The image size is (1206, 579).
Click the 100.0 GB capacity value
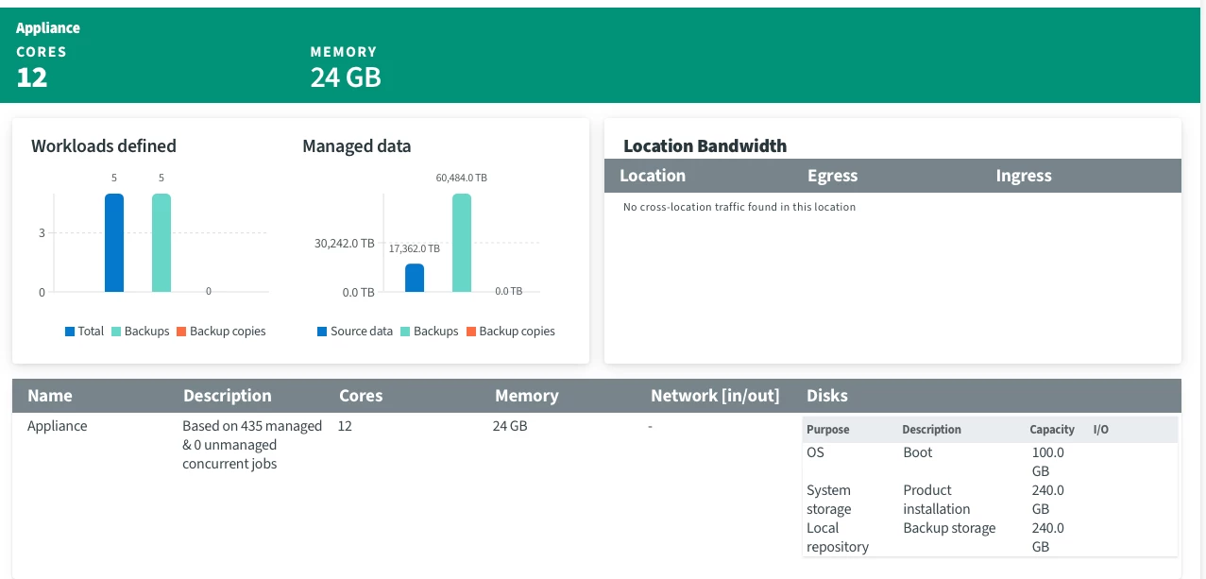pyautogui.click(x=1048, y=462)
